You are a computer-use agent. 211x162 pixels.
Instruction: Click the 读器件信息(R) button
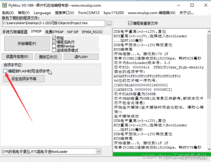click(17, 57)
